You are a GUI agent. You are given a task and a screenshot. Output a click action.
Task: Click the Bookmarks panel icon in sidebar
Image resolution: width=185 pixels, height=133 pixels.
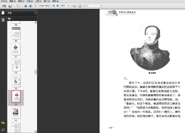3,20
